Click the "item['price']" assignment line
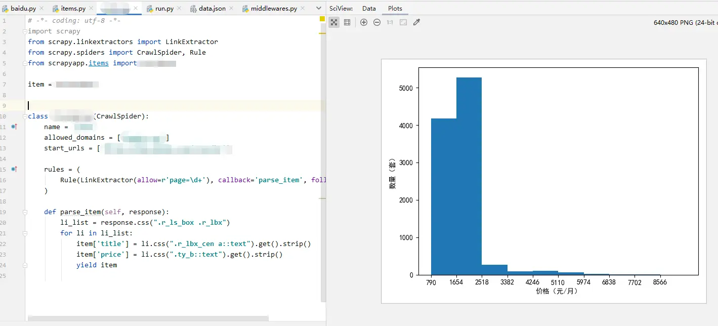The height and width of the screenshot is (326, 718). click(x=180, y=255)
